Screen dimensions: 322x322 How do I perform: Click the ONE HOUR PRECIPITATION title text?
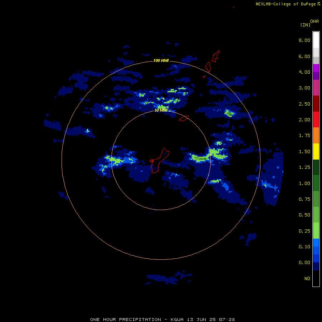tap(126, 319)
